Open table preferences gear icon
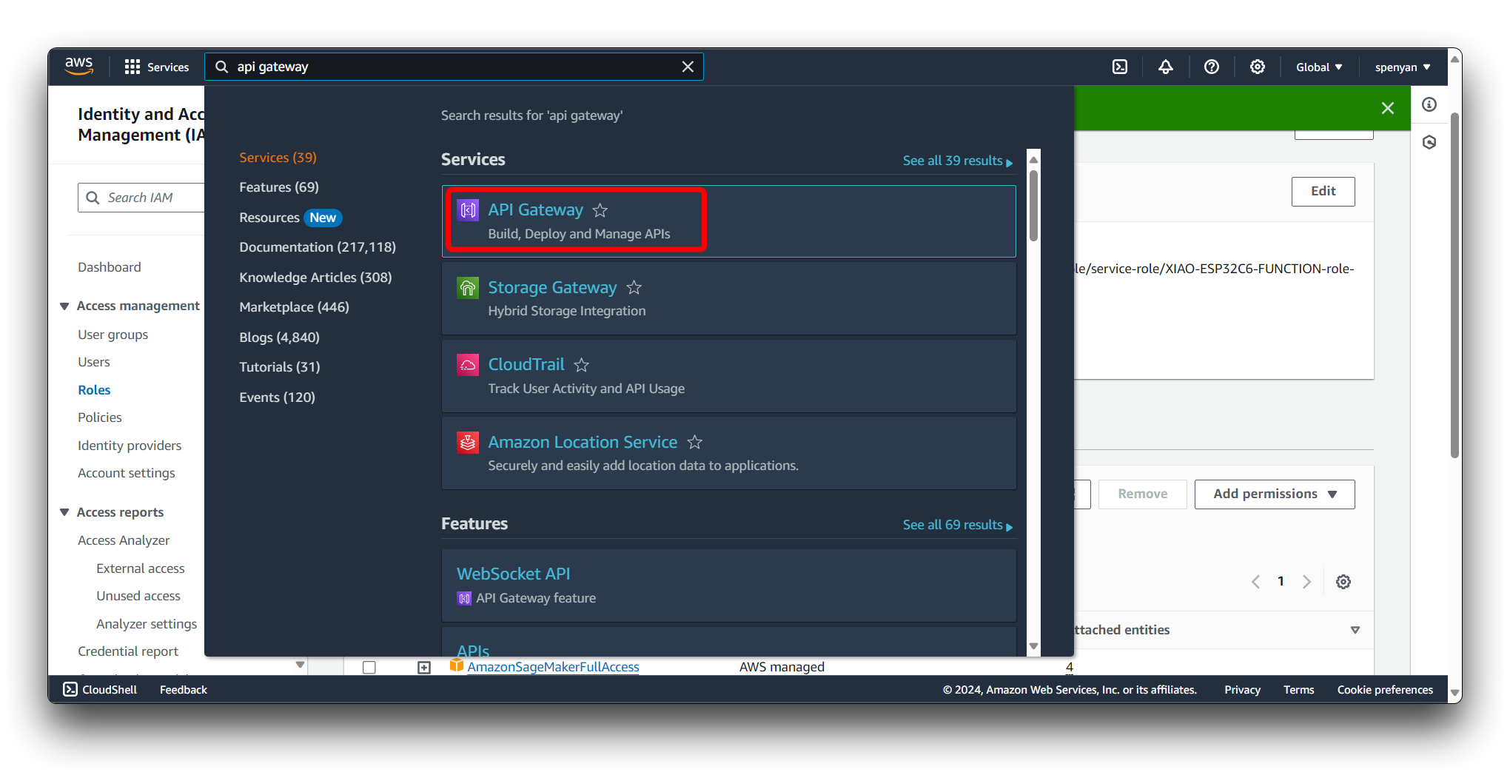This screenshot has width=1510, height=775. click(x=1343, y=582)
